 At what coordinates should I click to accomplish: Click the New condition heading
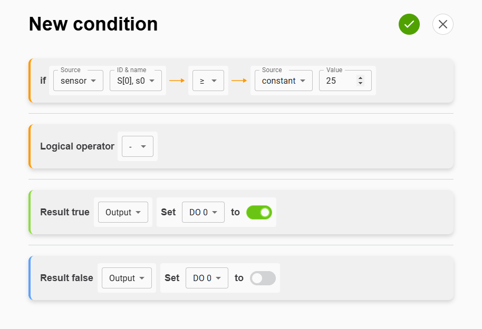tap(93, 24)
